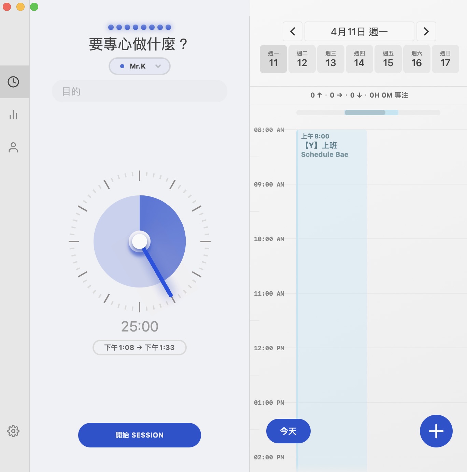The image size is (467, 472).
Task: Open the 4月11日 週一 date picker
Action: pyautogui.click(x=359, y=31)
